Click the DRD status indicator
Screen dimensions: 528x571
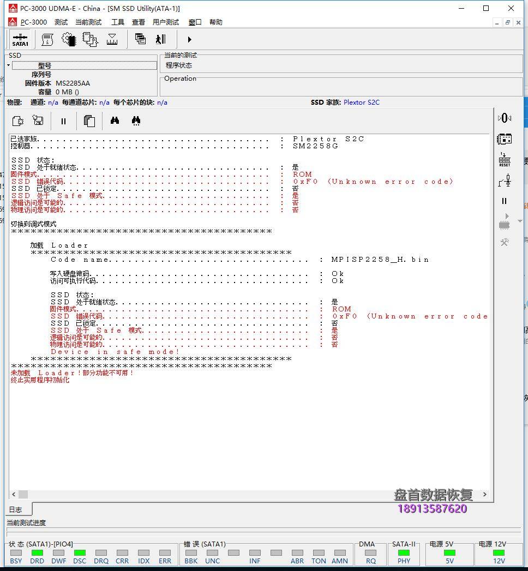click(x=37, y=553)
